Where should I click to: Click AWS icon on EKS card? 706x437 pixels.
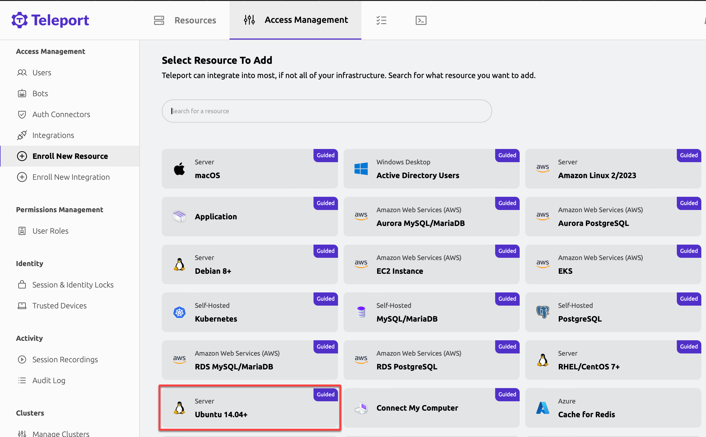point(543,264)
